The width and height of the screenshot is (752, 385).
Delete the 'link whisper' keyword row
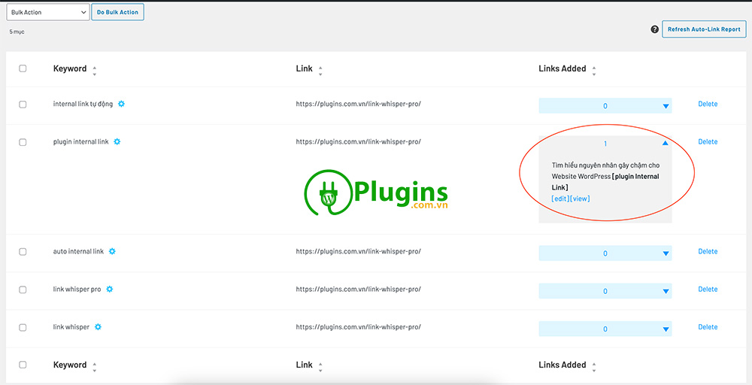tap(708, 327)
